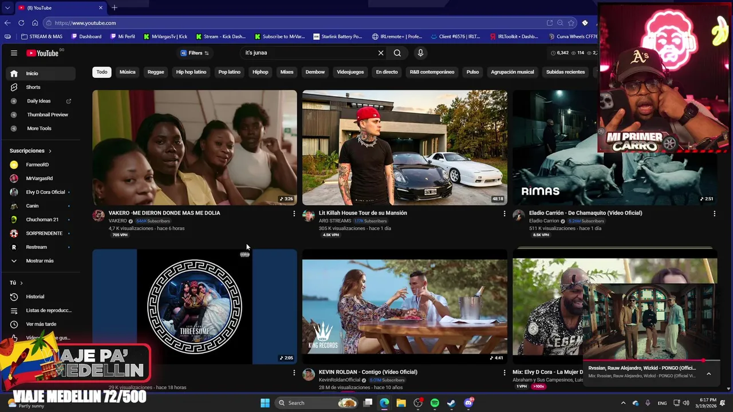This screenshot has width=733, height=412.
Task: Open the YouTube hamburger guide menu
Action: point(14,53)
